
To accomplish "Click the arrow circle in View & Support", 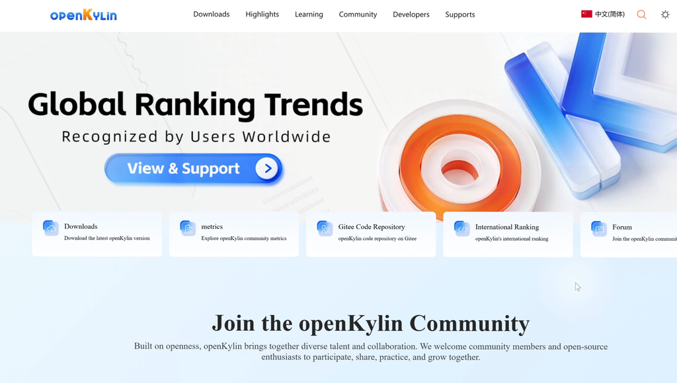I will (267, 169).
